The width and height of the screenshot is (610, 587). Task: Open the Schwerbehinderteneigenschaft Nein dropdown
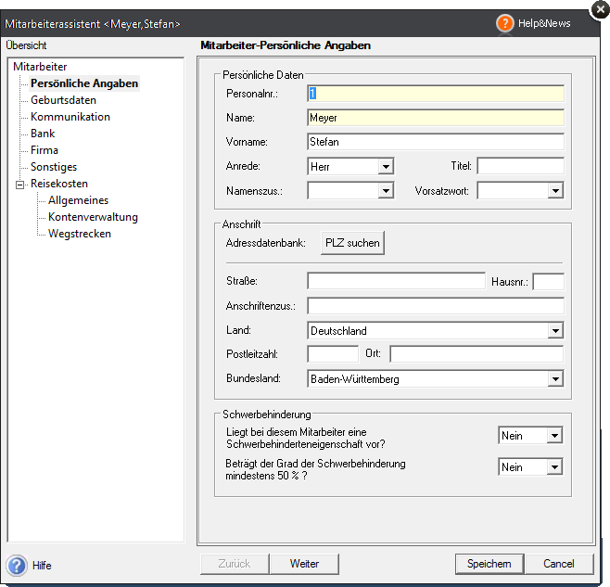[554, 436]
